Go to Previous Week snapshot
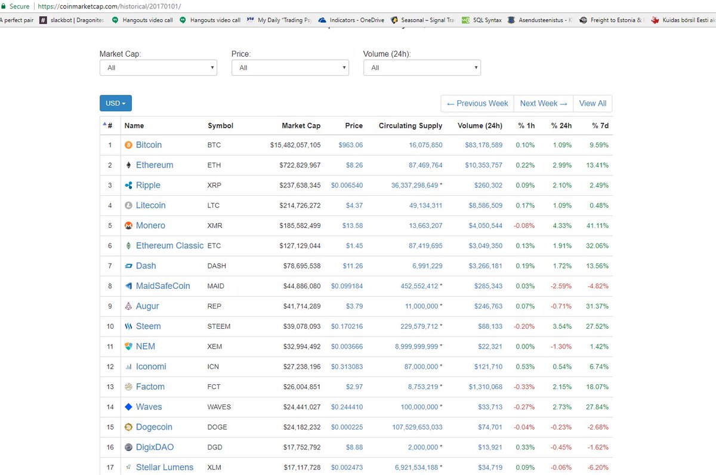 click(477, 103)
